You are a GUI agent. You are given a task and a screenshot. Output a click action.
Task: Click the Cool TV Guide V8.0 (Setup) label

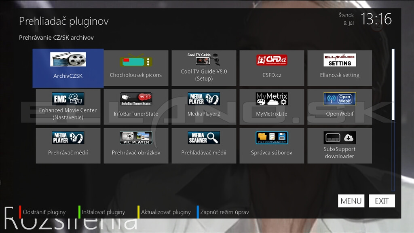click(x=204, y=75)
